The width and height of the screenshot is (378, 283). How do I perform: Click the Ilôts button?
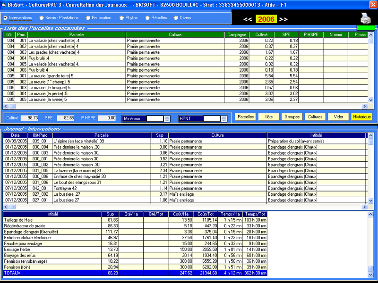269,117
